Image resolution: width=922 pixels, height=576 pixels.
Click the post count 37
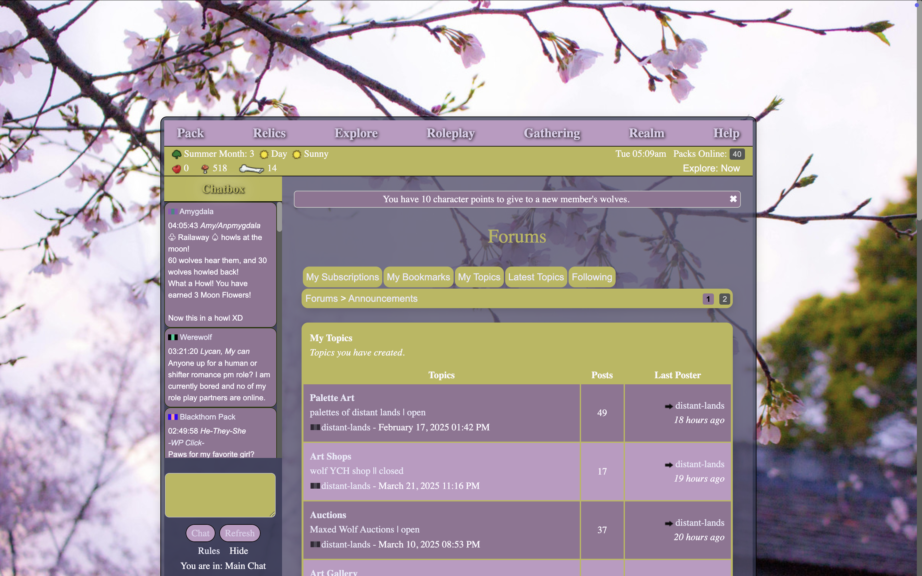pyautogui.click(x=602, y=530)
